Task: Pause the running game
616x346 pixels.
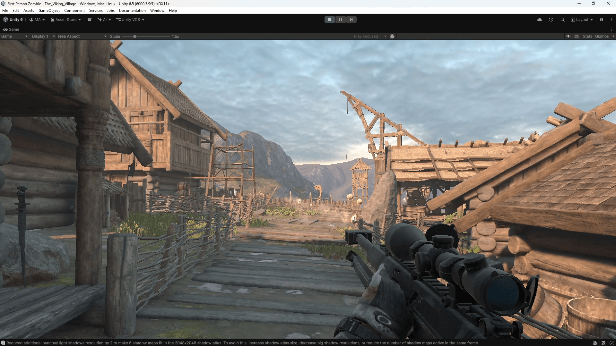Action: coord(341,20)
